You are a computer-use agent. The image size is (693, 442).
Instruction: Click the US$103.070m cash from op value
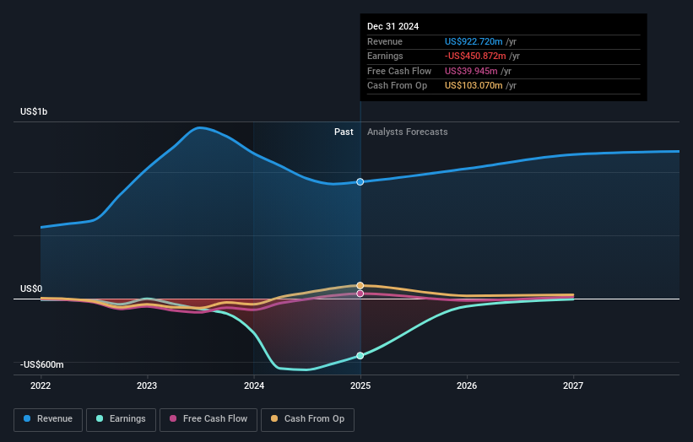coord(474,86)
